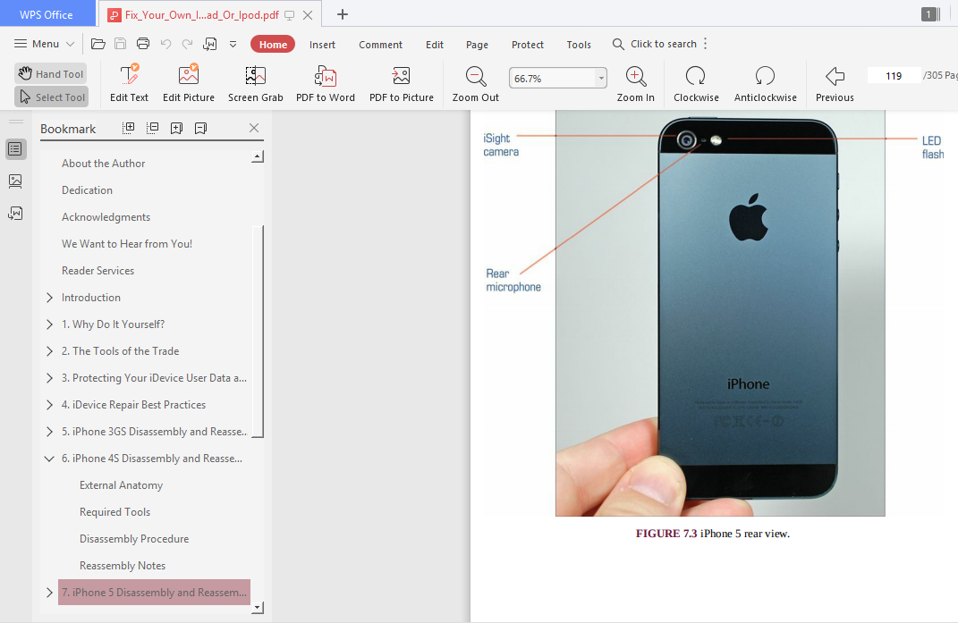Click the Redo arrow icon
This screenshot has width=958, height=623.
[x=188, y=44]
